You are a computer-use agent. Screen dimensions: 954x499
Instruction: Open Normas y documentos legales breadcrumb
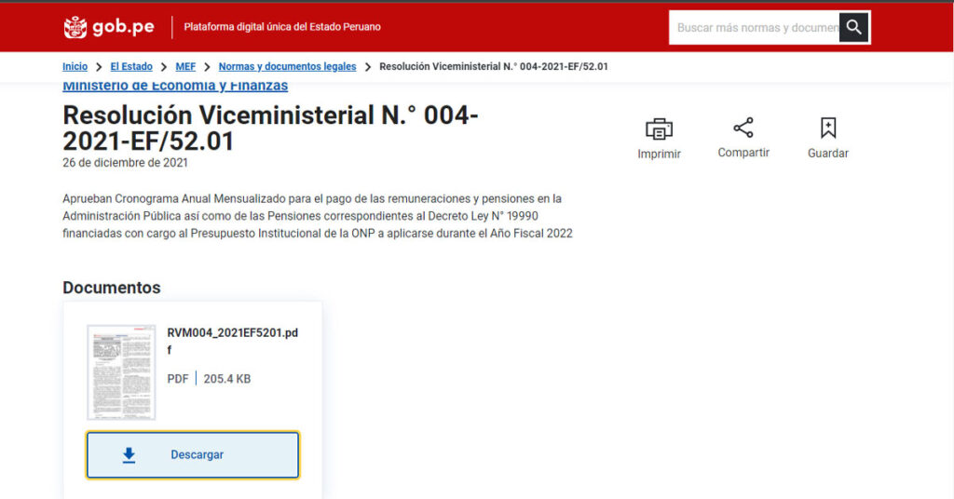tap(287, 66)
